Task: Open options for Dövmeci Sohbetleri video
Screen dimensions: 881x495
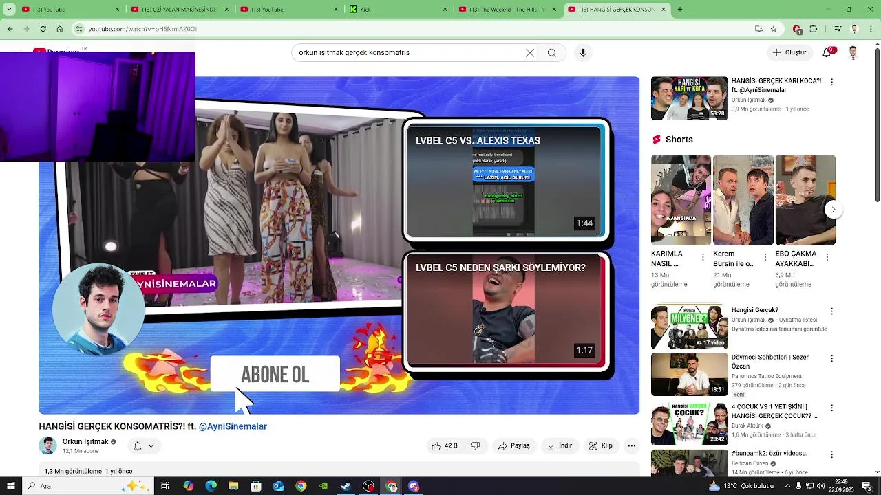Action: pyautogui.click(x=831, y=358)
